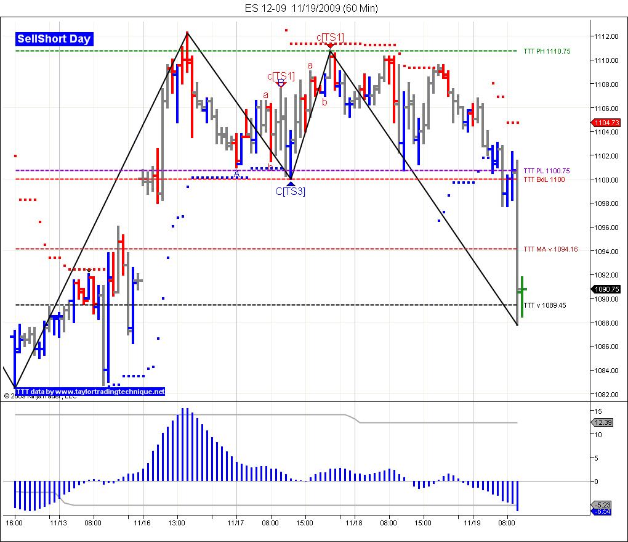The width and height of the screenshot is (628, 542).
Task: Click the TTT PL 1100.75 level label
Action: point(546,171)
